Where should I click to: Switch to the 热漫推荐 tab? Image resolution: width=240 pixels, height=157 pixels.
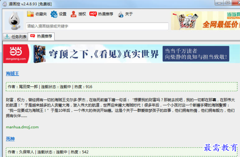tap(41, 36)
